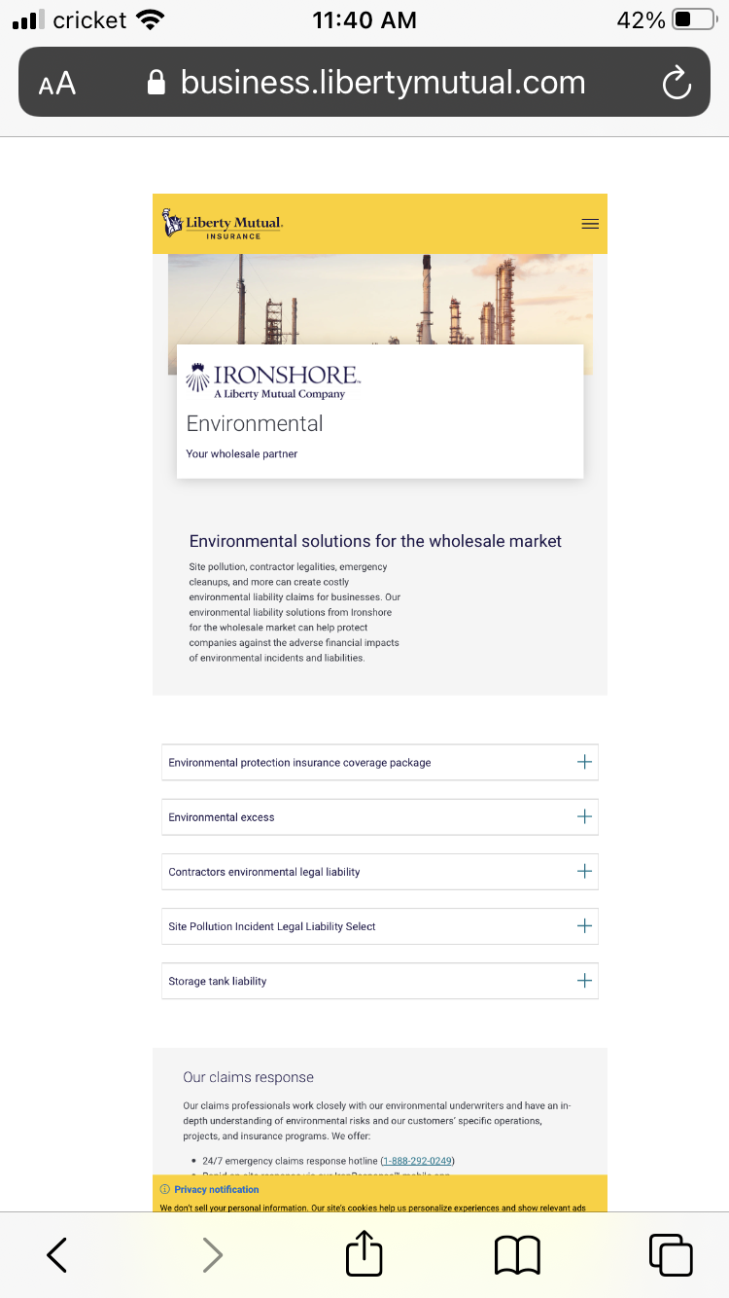Open the Safari share sheet
The image size is (729, 1298).
click(x=364, y=1253)
